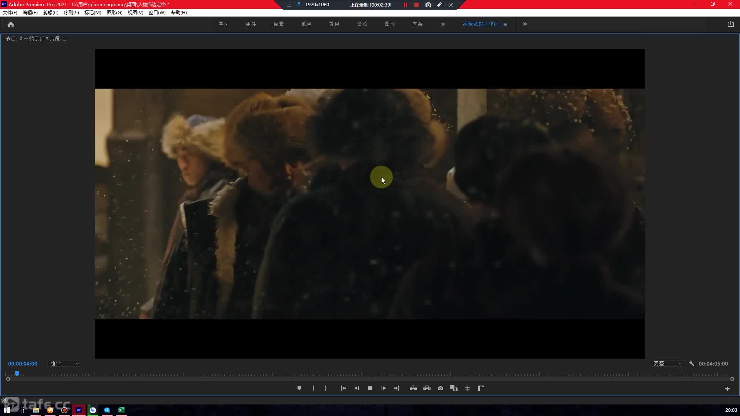Click the left zoom scroll bar handle
This screenshot has height=416, width=740.
pyautogui.click(x=8, y=379)
